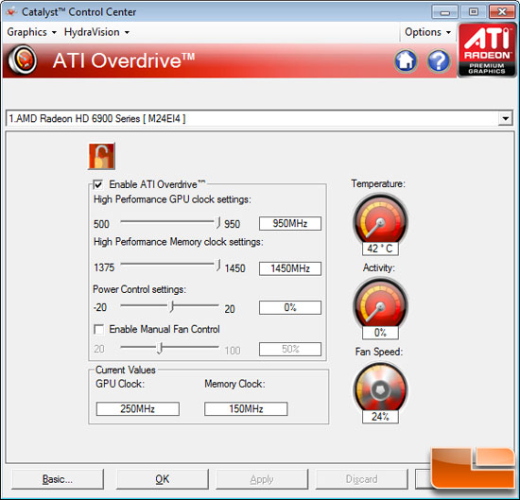Close the Catalyst Control Center window
Viewport: 520px width, 500px height.
point(502,12)
